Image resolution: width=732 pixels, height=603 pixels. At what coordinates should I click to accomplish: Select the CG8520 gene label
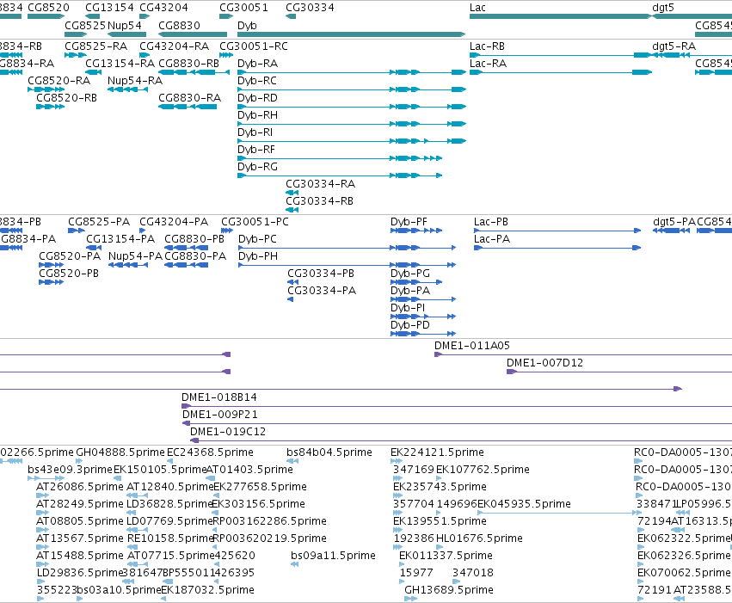tap(48, 8)
